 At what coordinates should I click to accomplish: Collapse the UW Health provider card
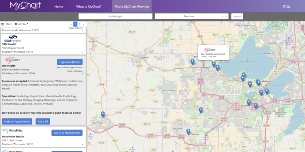82,73
